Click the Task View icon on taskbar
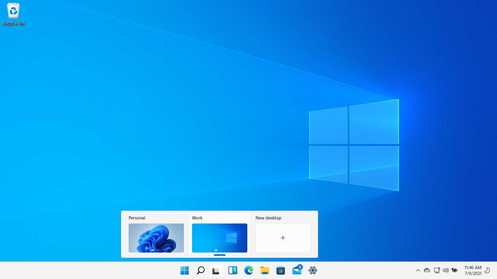 [216, 270]
